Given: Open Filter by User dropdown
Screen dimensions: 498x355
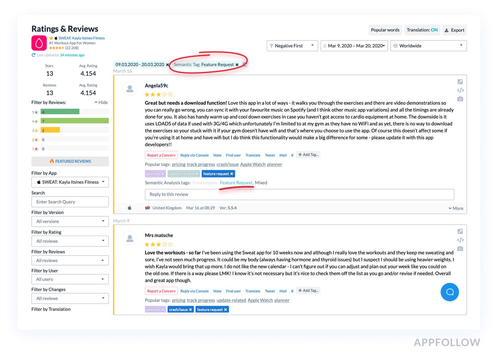Looking at the screenshot, I should (x=70, y=279).
